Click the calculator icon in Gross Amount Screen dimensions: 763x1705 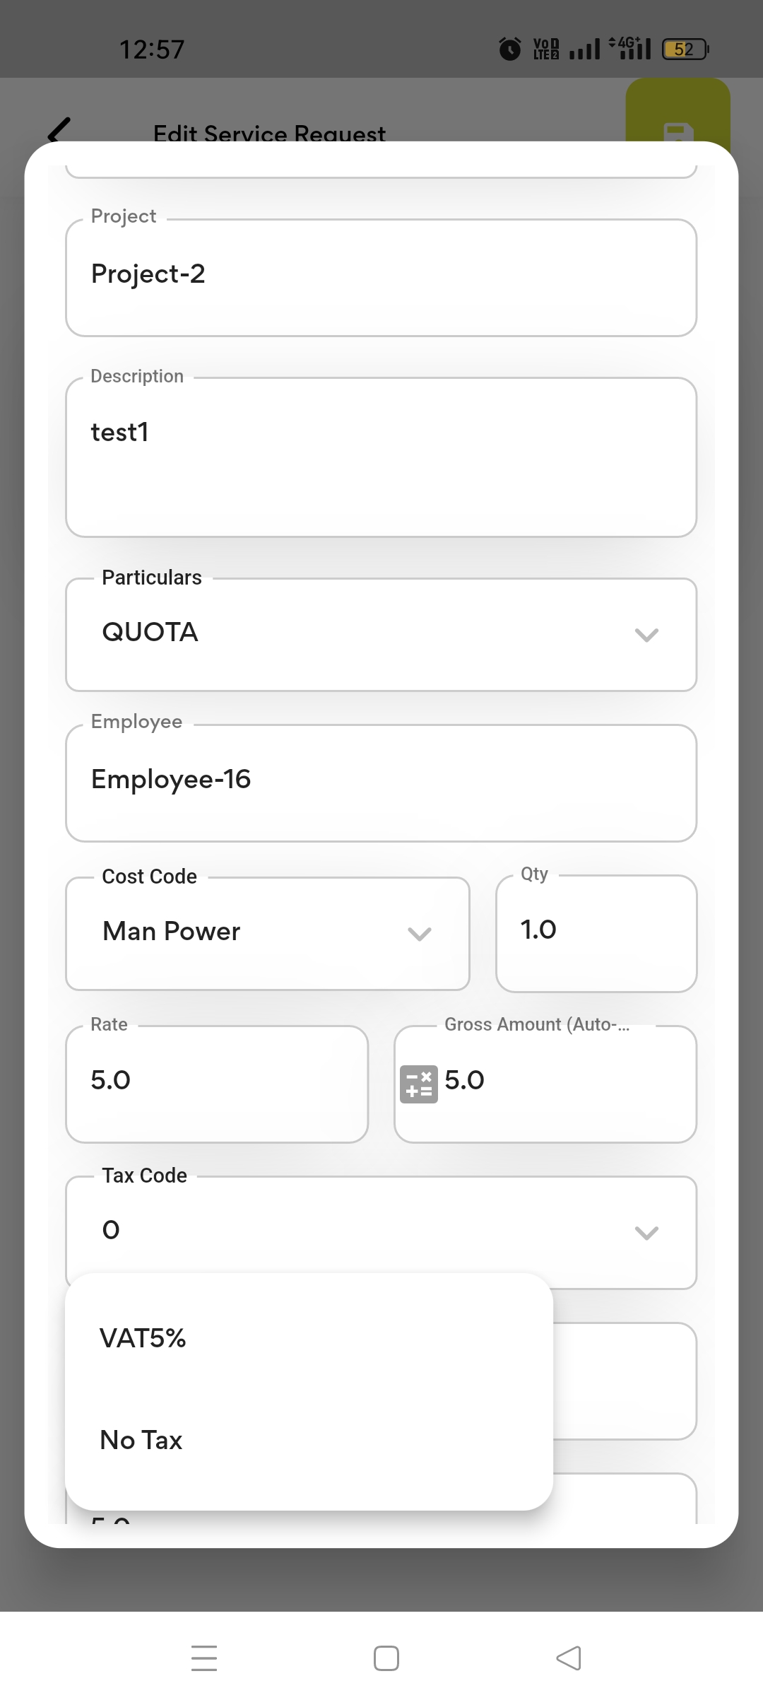(x=418, y=1084)
